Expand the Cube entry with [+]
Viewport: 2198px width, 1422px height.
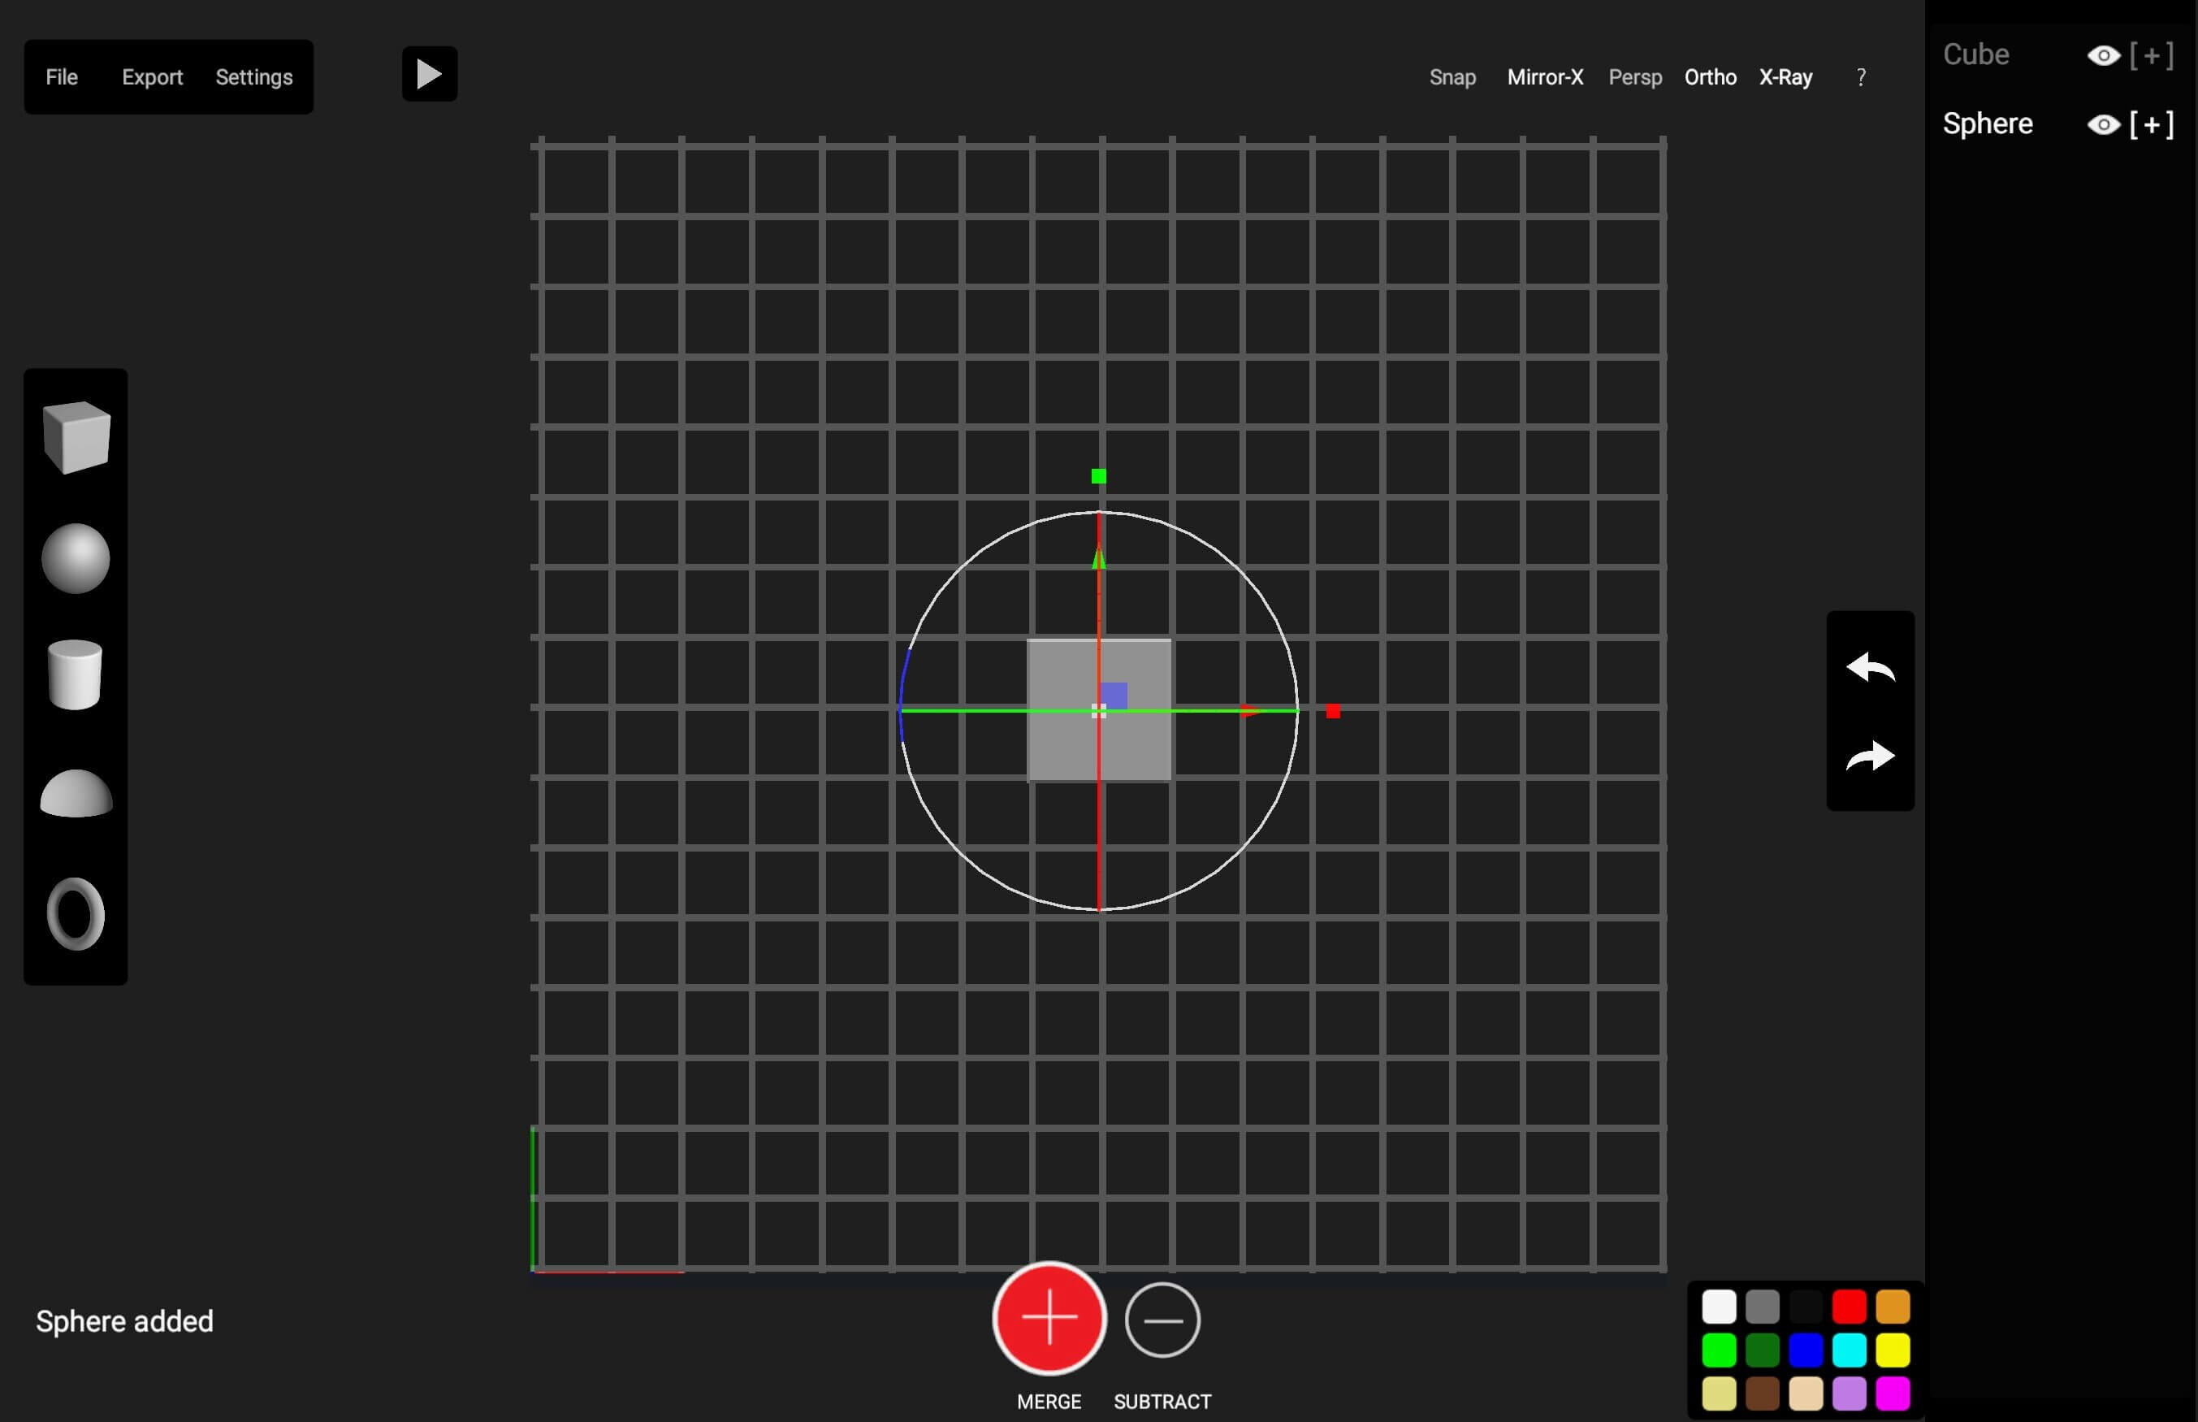(2152, 55)
